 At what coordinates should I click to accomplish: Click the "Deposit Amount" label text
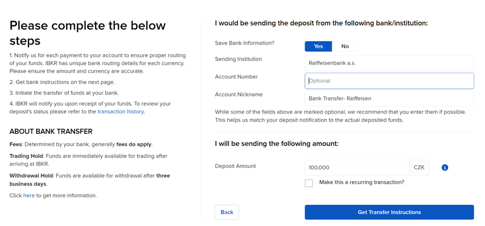point(235,166)
